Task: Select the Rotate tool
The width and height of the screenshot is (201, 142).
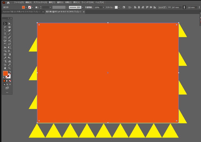Action: coord(5,44)
